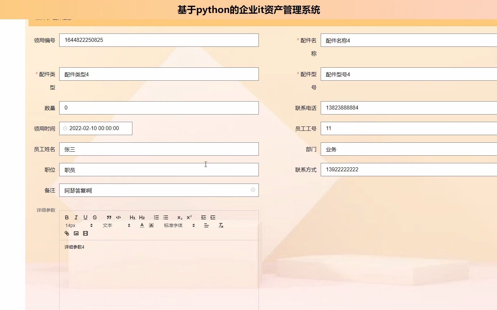Focus the 联系电话 input field
Viewport: 497px width, 310px height.
pos(409,108)
